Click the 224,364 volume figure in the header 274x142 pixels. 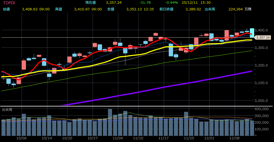[x=235, y=9]
